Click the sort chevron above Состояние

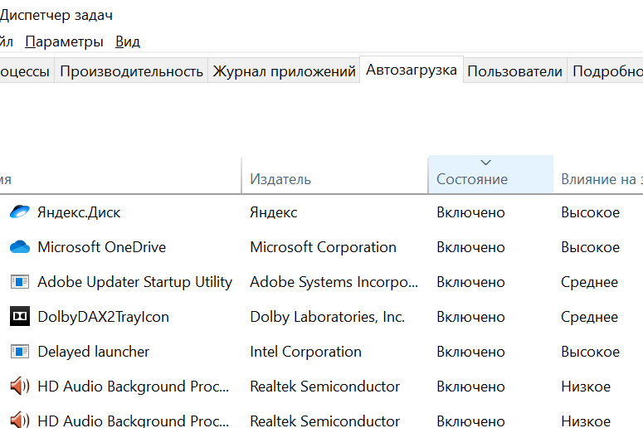coord(485,163)
